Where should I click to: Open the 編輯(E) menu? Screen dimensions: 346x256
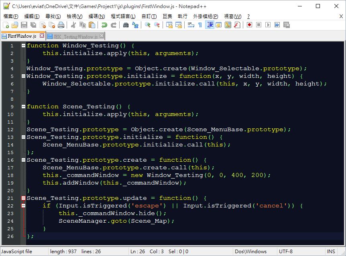click(x=32, y=16)
